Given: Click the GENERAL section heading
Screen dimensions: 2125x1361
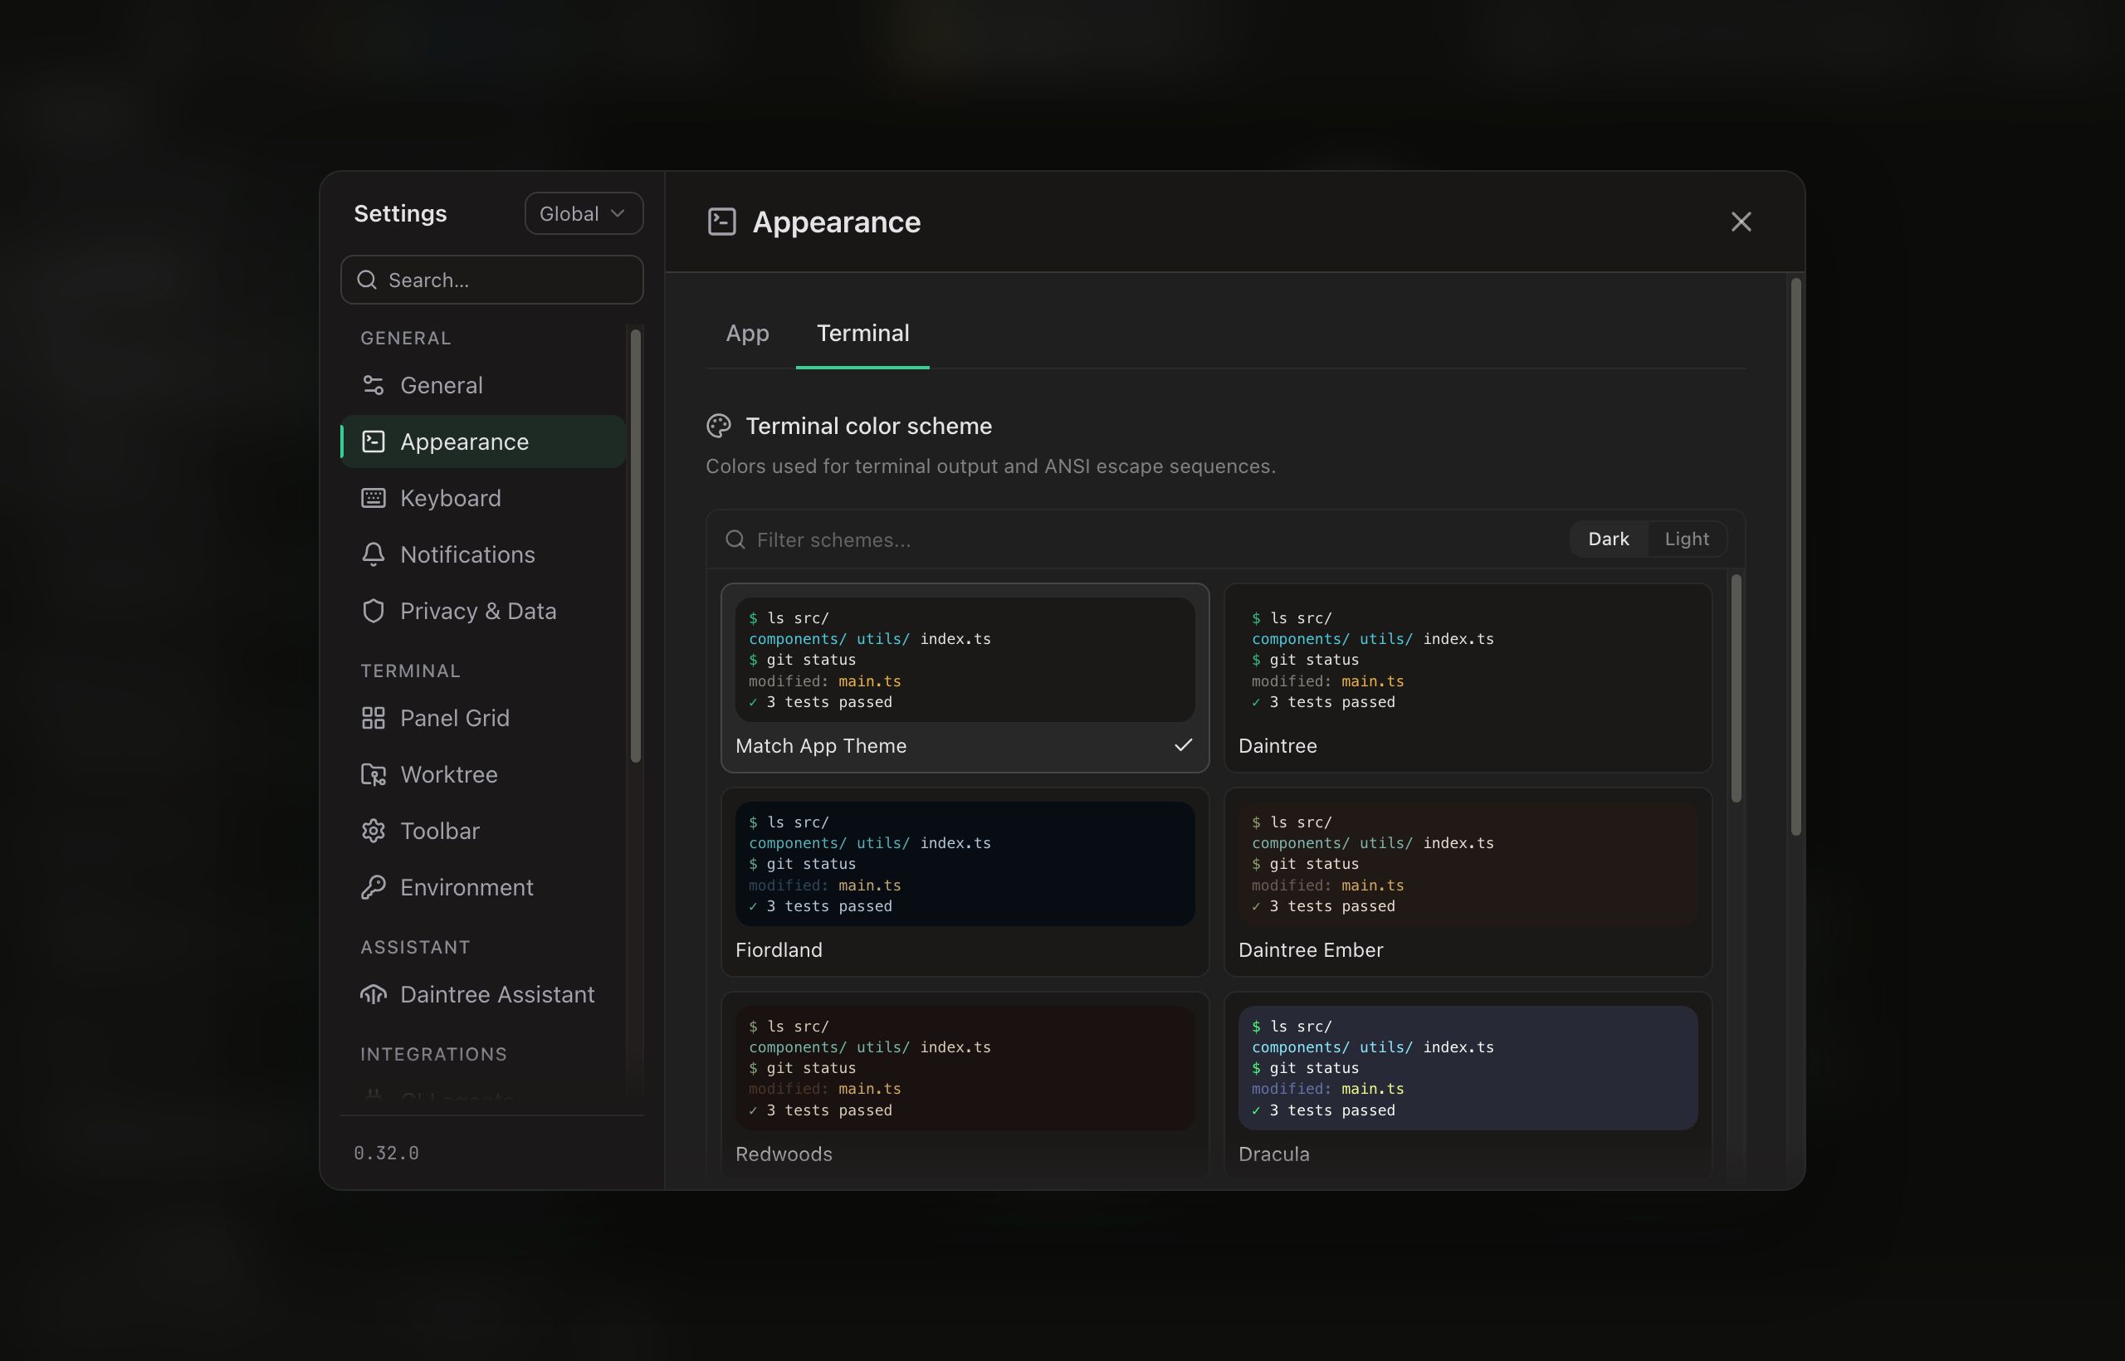Looking at the screenshot, I should (x=406, y=338).
